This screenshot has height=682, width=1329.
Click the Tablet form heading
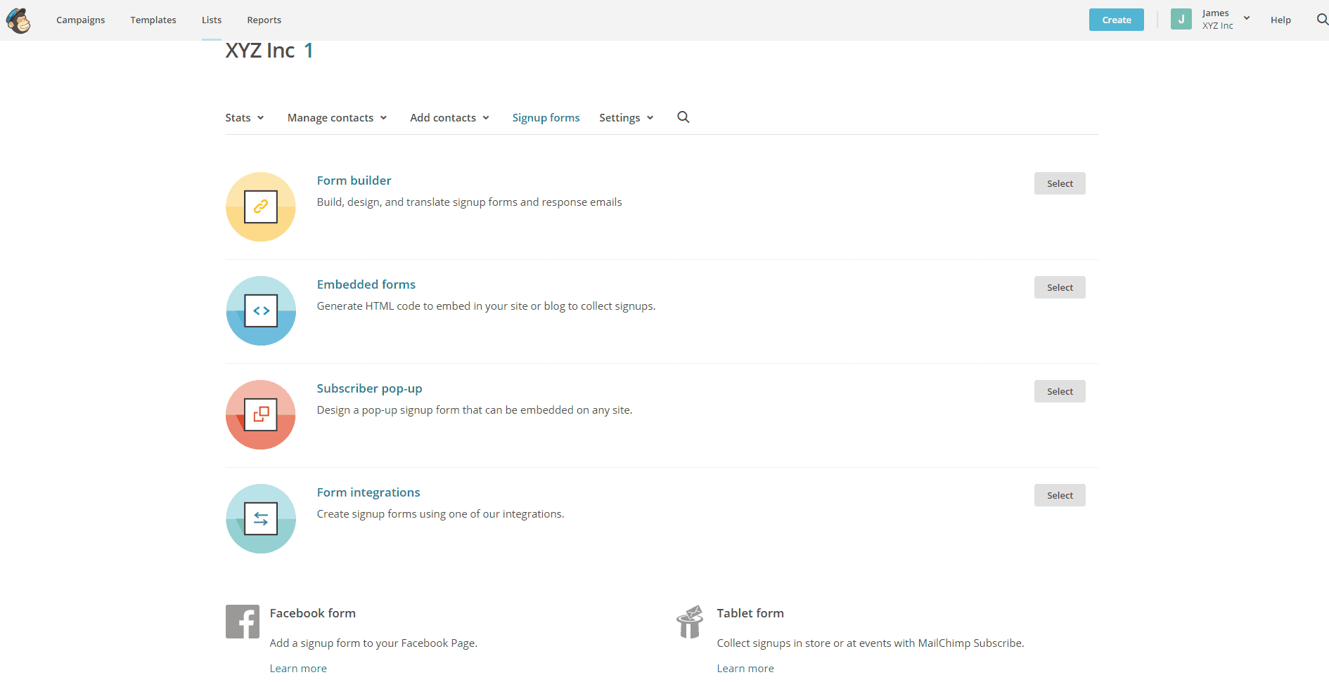[x=750, y=613]
